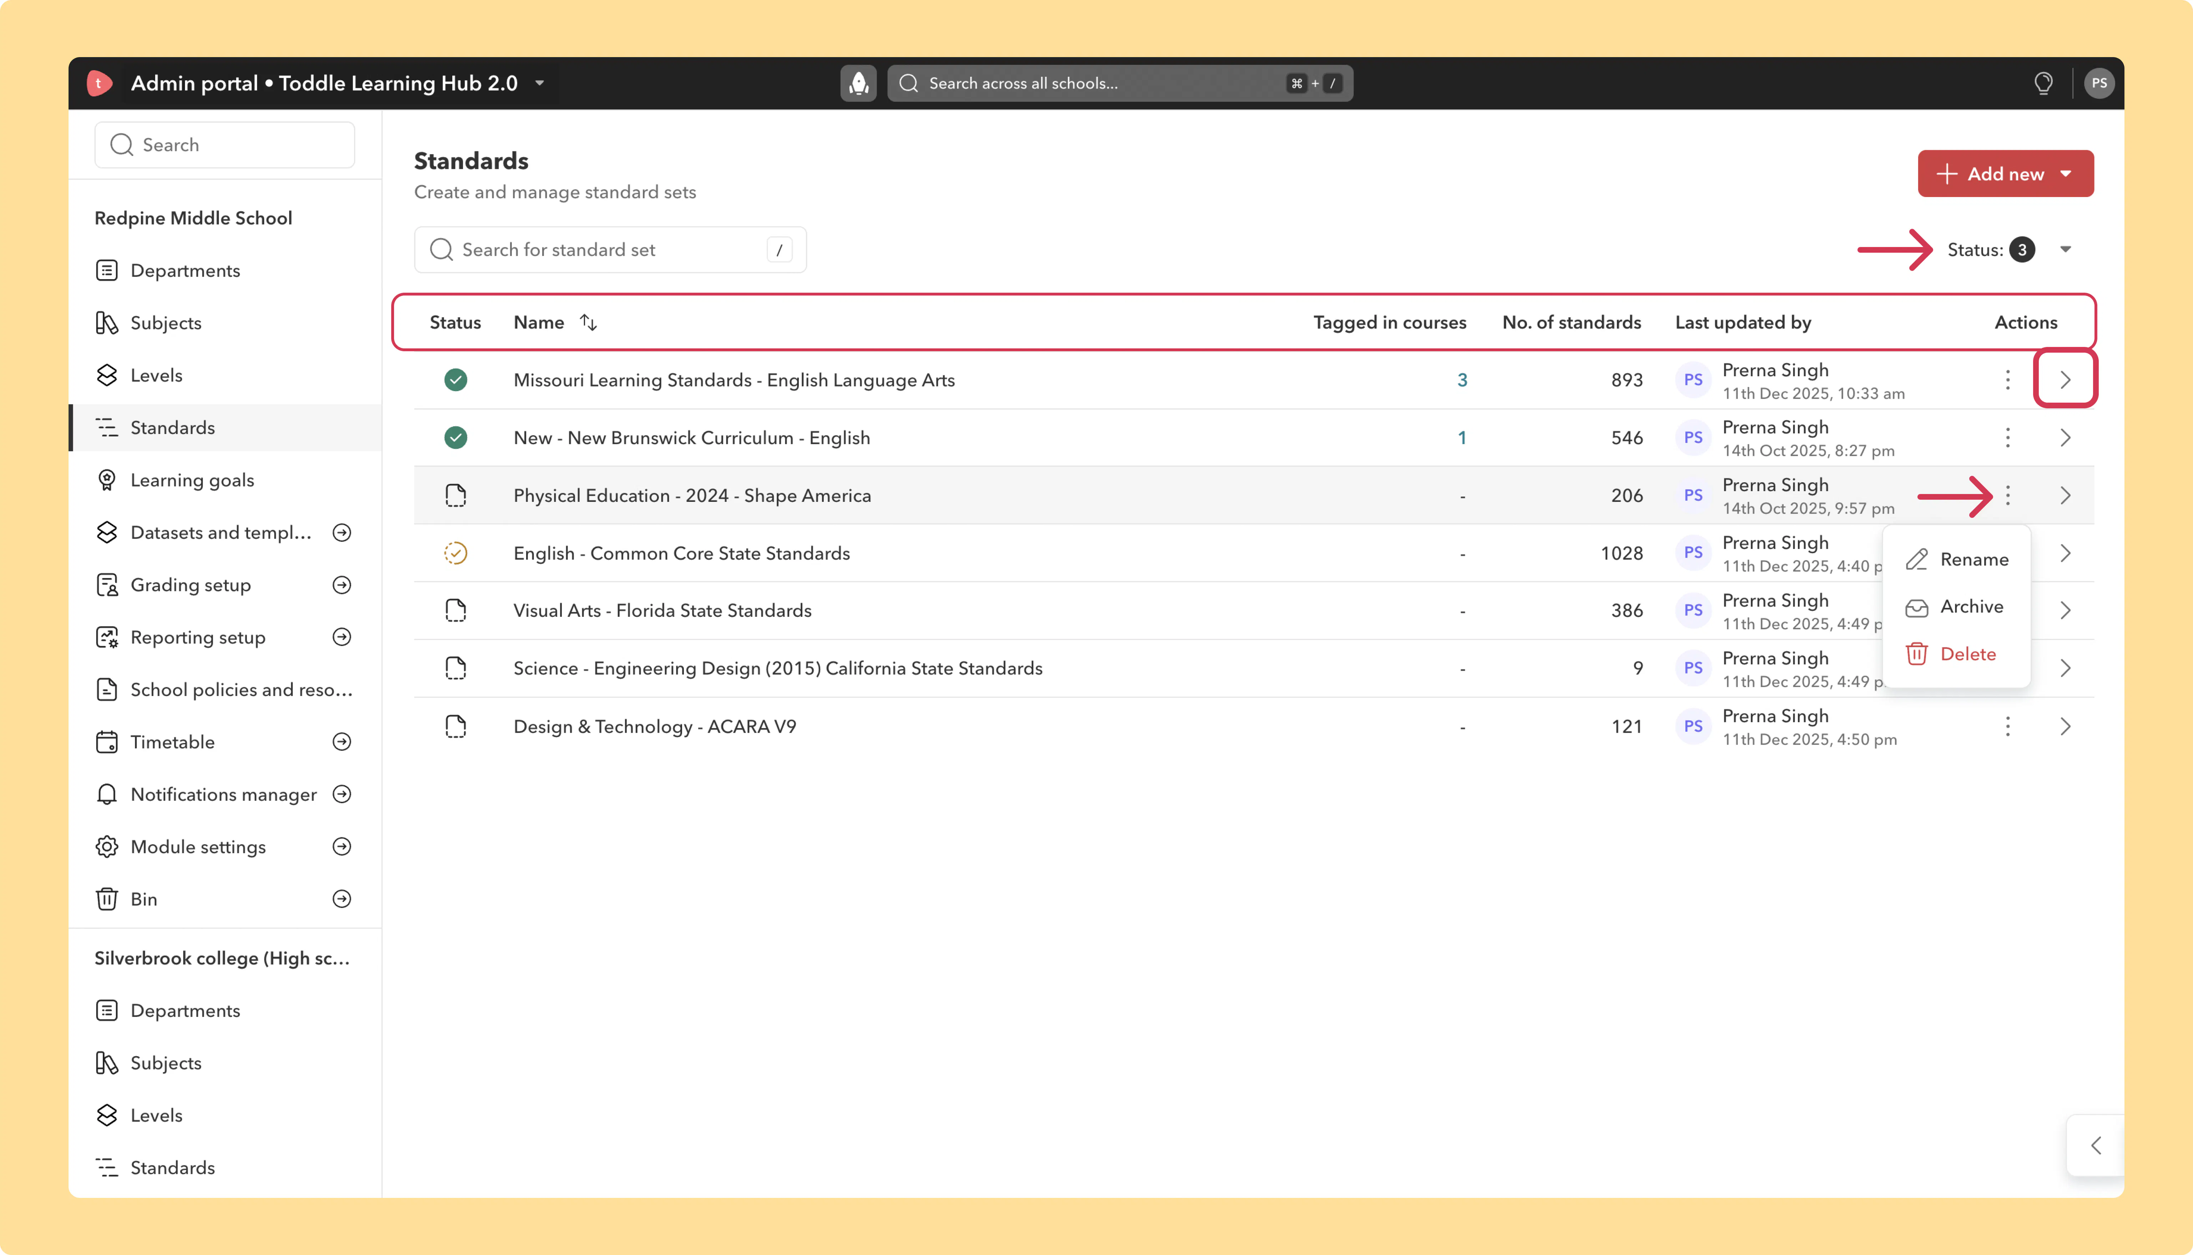Toggle more actions menu for Physical Education
Image resolution: width=2193 pixels, height=1255 pixels.
[x=2008, y=496]
